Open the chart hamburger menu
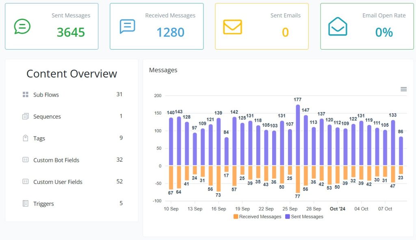 pyautogui.click(x=403, y=89)
